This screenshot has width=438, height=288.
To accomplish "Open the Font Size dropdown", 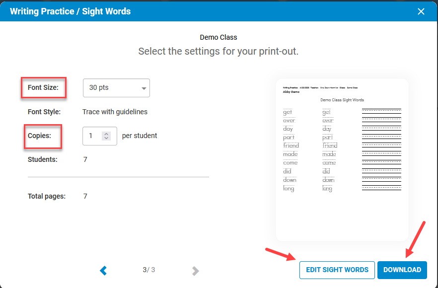I will click(116, 88).
